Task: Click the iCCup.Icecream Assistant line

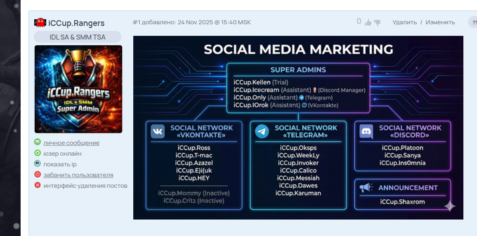Action: point(299,90)
